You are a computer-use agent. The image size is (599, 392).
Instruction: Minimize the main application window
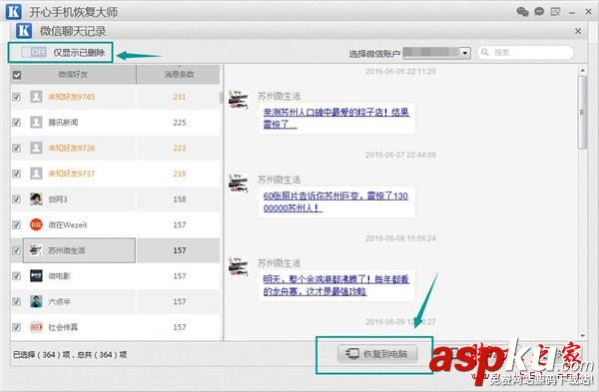pyautogui.click(x=572, y=12)
